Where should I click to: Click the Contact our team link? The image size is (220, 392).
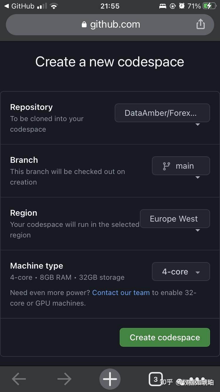tap(121, 292)
